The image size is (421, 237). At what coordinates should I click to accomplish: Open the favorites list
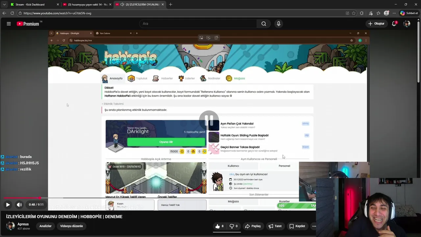click(378, 13)
